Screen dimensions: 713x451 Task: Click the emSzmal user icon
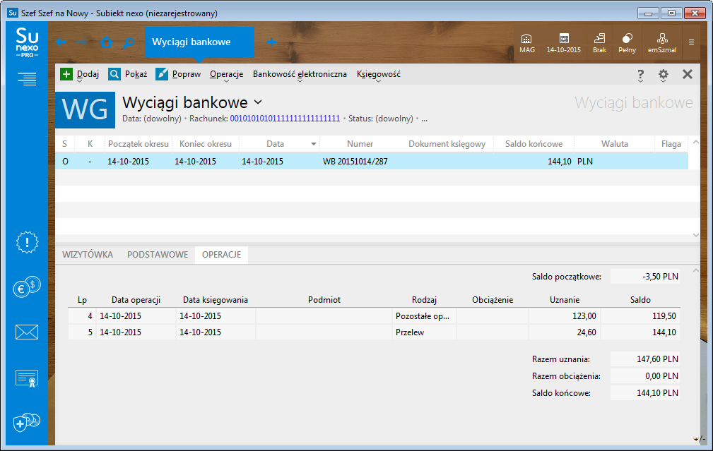[x=662, y=43]
